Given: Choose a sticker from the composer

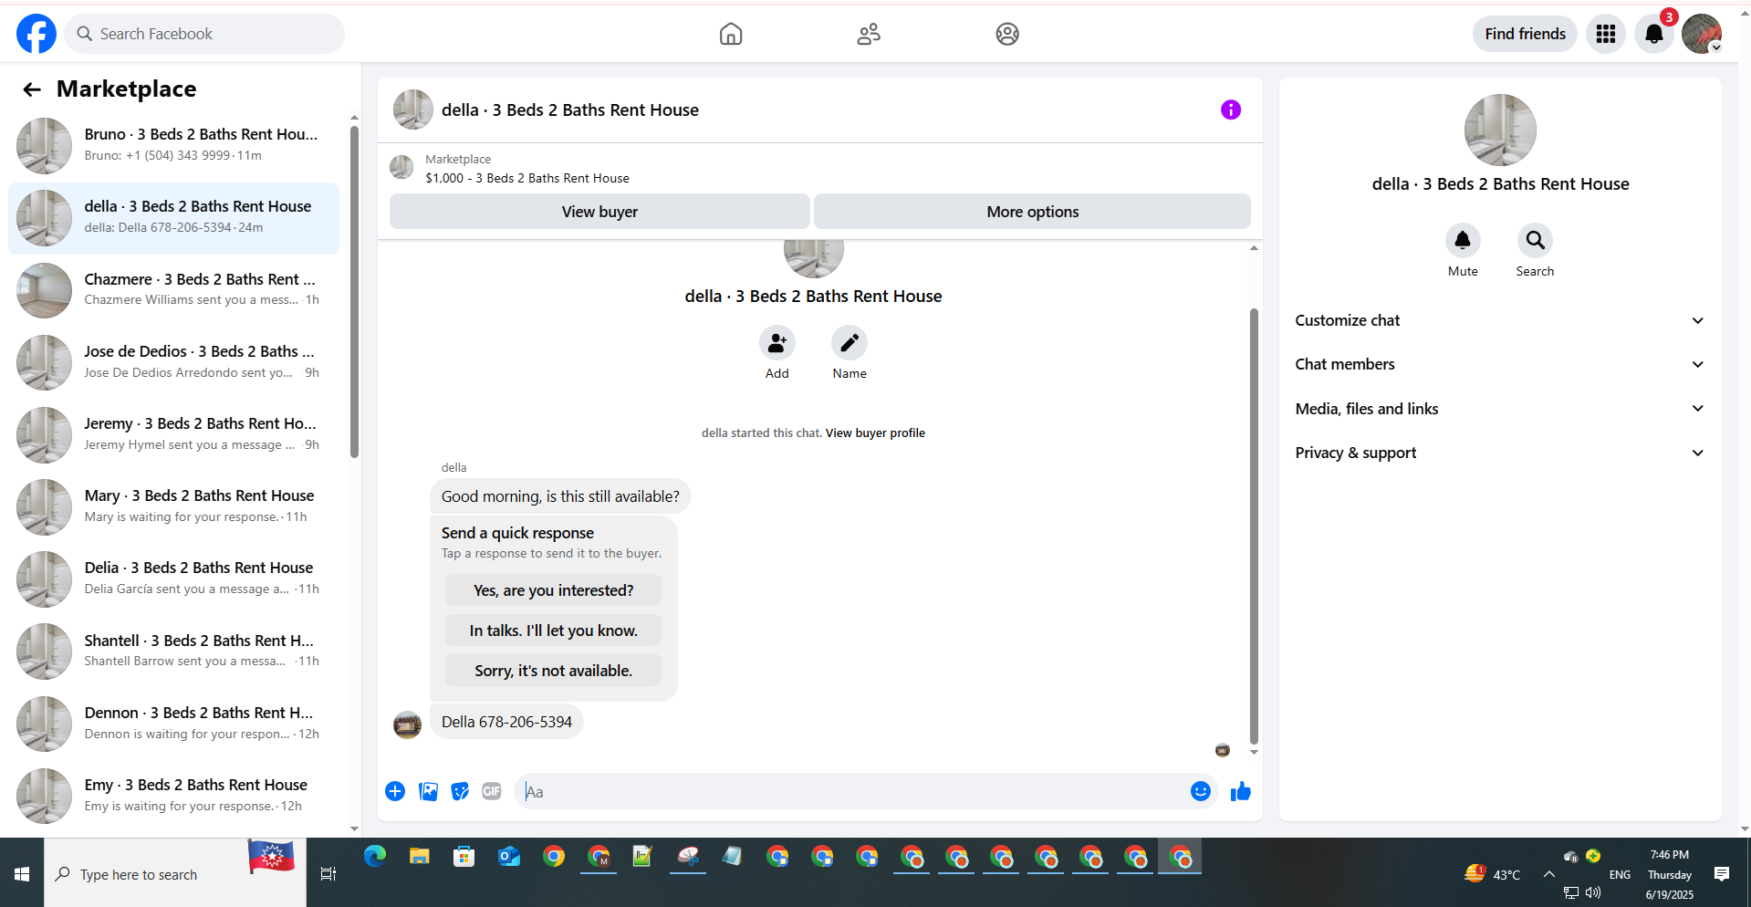Looking at the screenshot, I should [460, 791].
